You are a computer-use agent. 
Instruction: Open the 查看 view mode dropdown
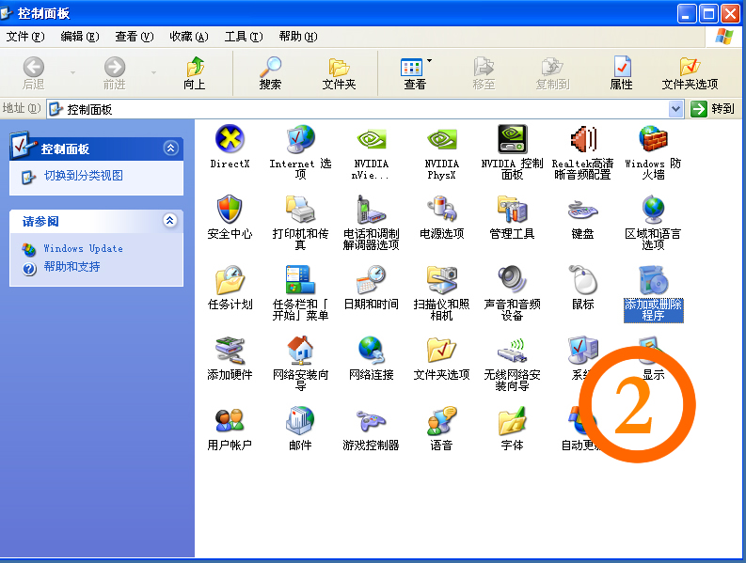pos(430,62)
